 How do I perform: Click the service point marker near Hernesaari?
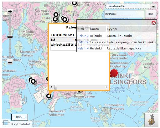(x=49, y=96)
